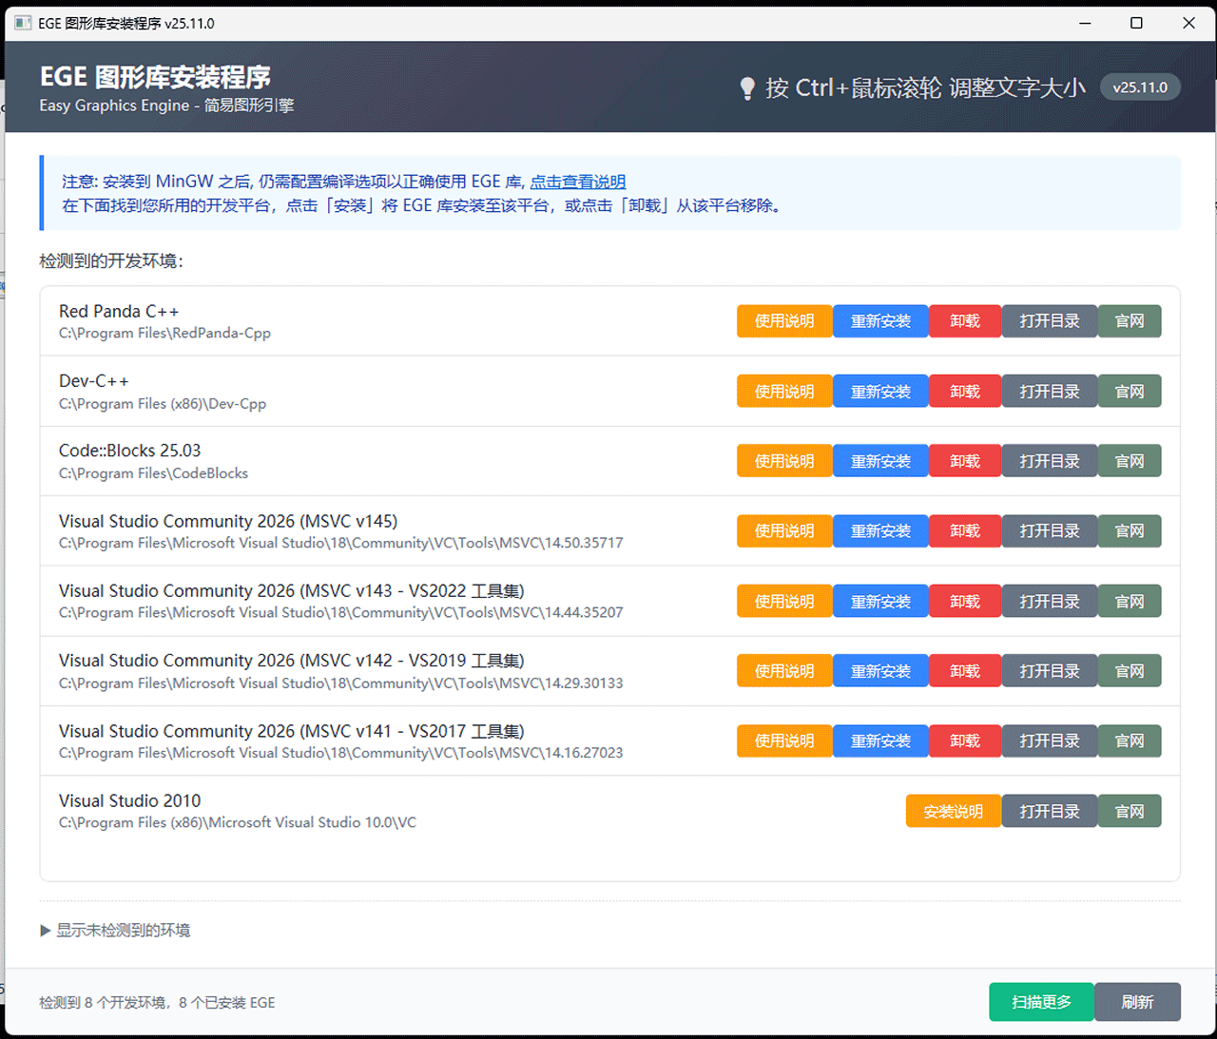Open directory of Visual Studio 2010

click(1050, 812)
